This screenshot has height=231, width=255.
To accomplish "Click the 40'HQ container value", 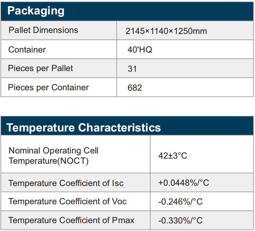I will tap(140, 49).
